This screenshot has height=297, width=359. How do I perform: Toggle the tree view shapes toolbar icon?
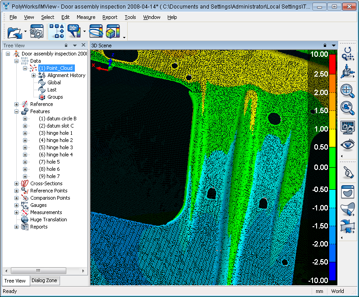click(56, 32)
